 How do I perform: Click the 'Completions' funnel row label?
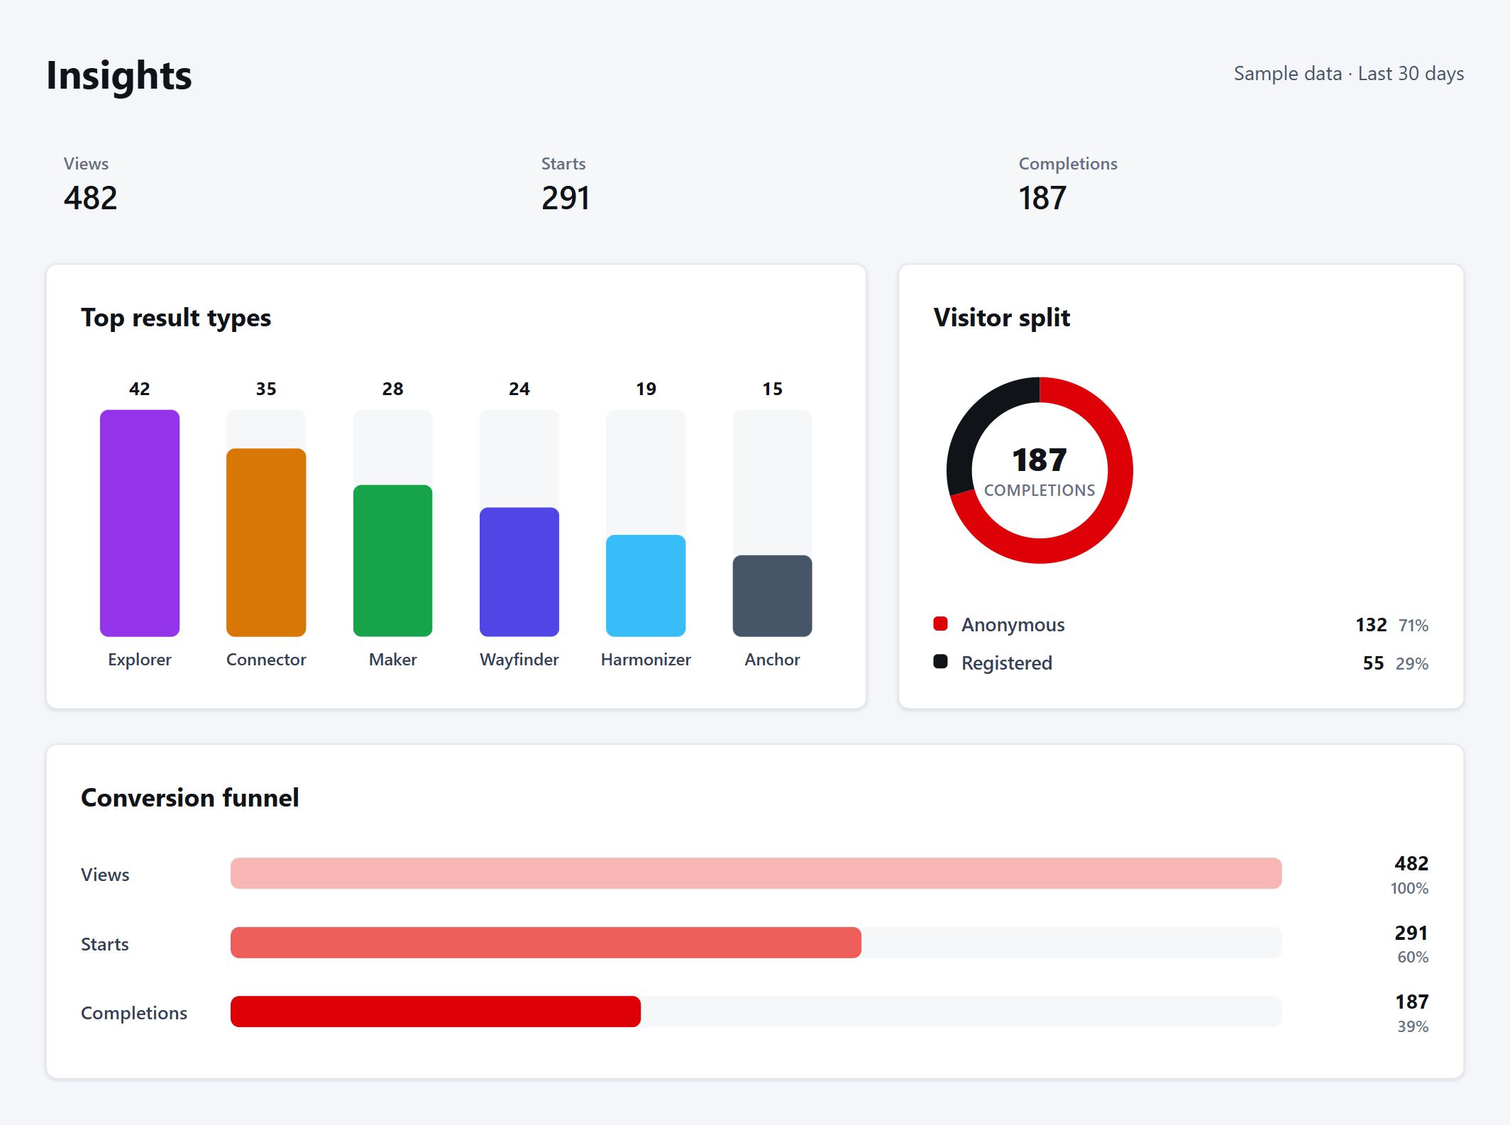tap(134, 1013)
